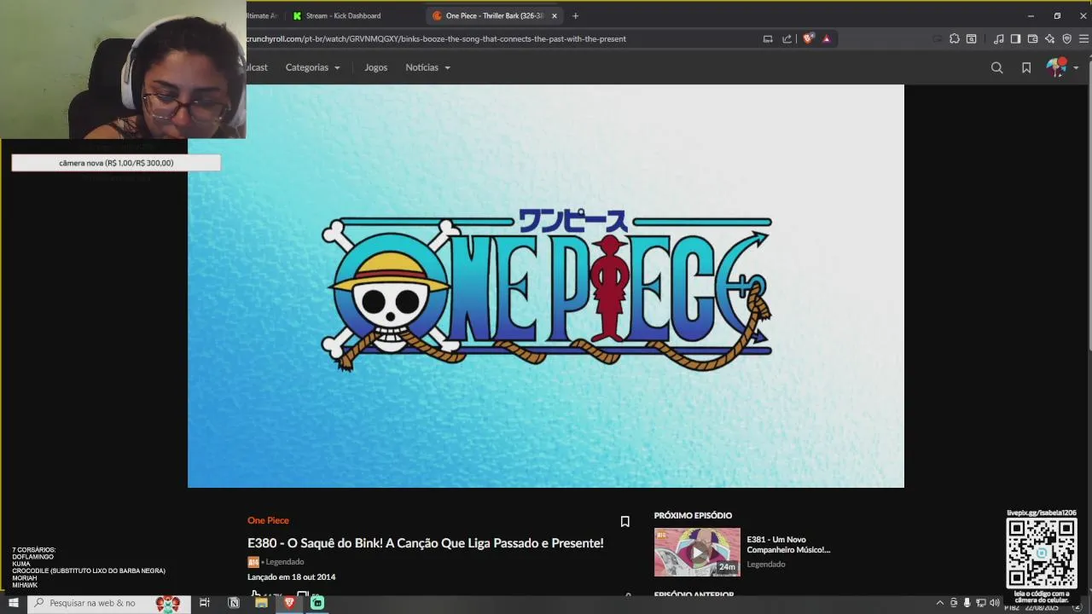Click the Brave browser taskbar icon
The image size is (1092, 614).
coord(289,603)
